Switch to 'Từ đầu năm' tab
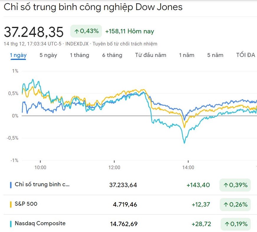 (151, 55)
